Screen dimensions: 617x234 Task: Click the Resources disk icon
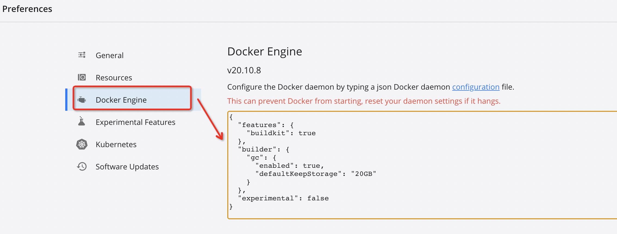click(82, 77)
